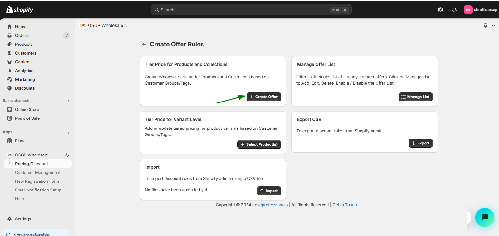Select Email Notification Setup
499x236 pixels.
38,190
